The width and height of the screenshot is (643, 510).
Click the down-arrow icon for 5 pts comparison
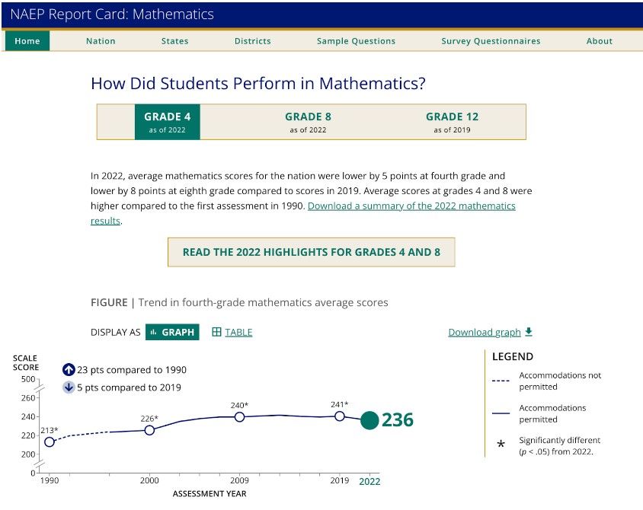(69, 387)
